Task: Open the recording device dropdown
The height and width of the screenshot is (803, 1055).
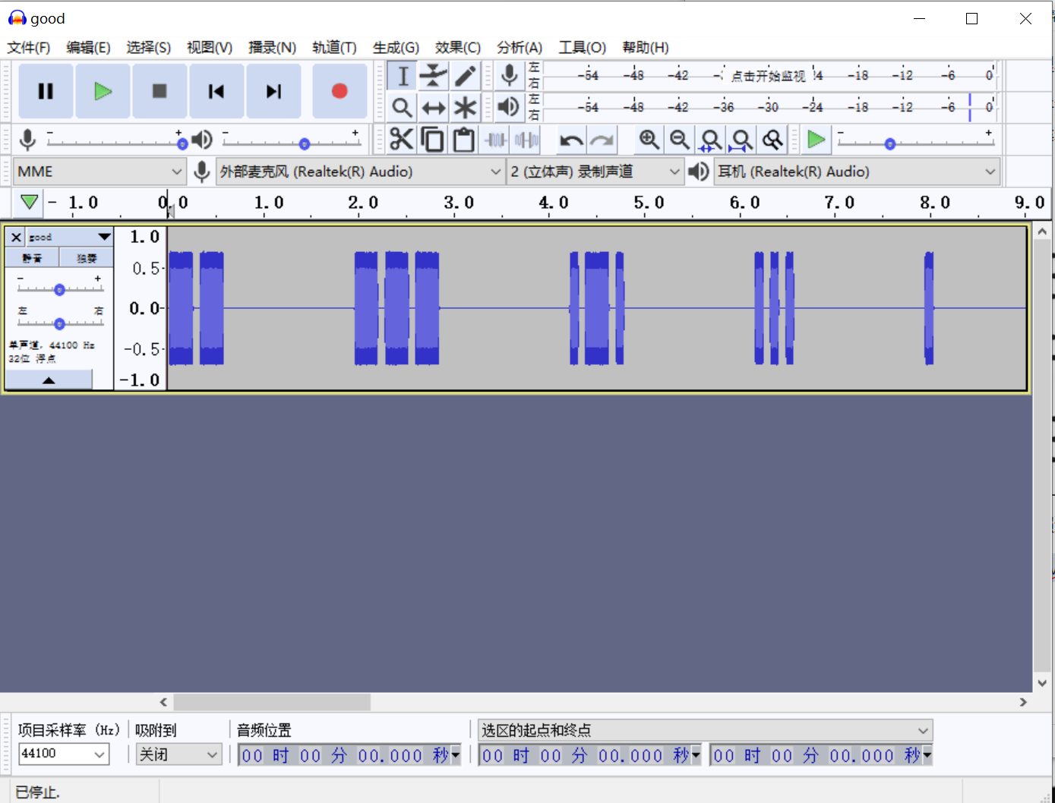Action: (361, 172)
